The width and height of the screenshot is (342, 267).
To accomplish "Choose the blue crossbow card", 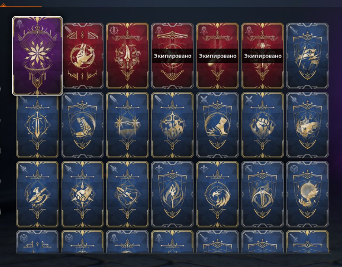I will [x=262, y=194].
